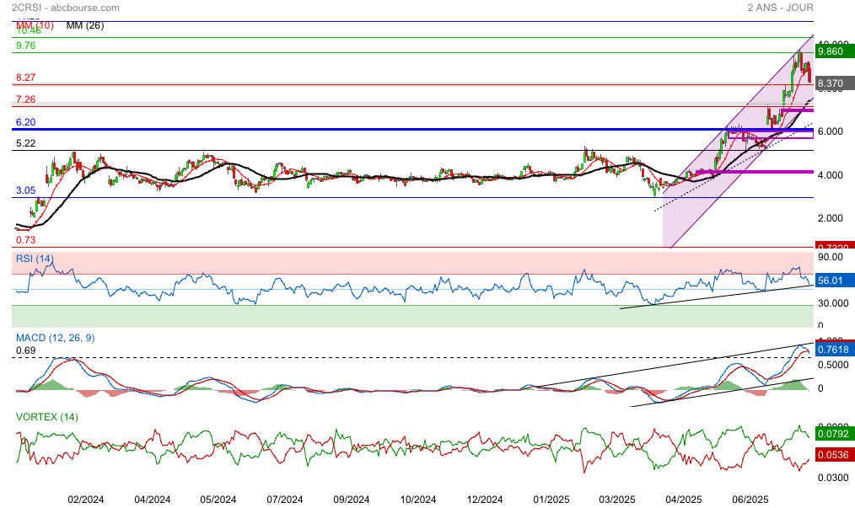Click the red 0.0536 Vortex value tag
Viewport: 855px width, 508px height.
click(835, 455)
